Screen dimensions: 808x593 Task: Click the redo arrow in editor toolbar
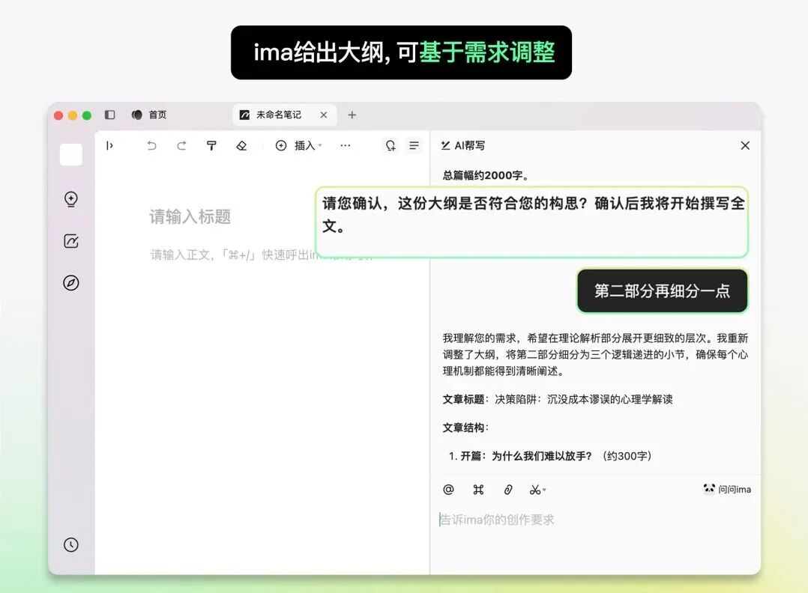[181, 146]
